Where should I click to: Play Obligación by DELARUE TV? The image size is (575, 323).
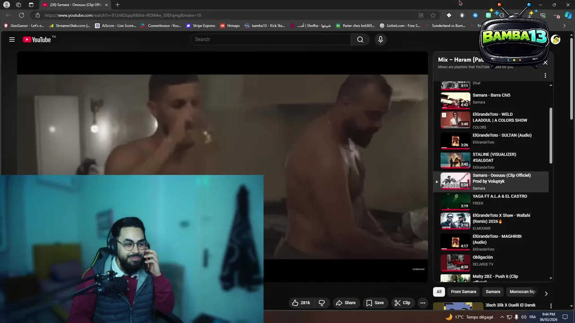[491, 262]
